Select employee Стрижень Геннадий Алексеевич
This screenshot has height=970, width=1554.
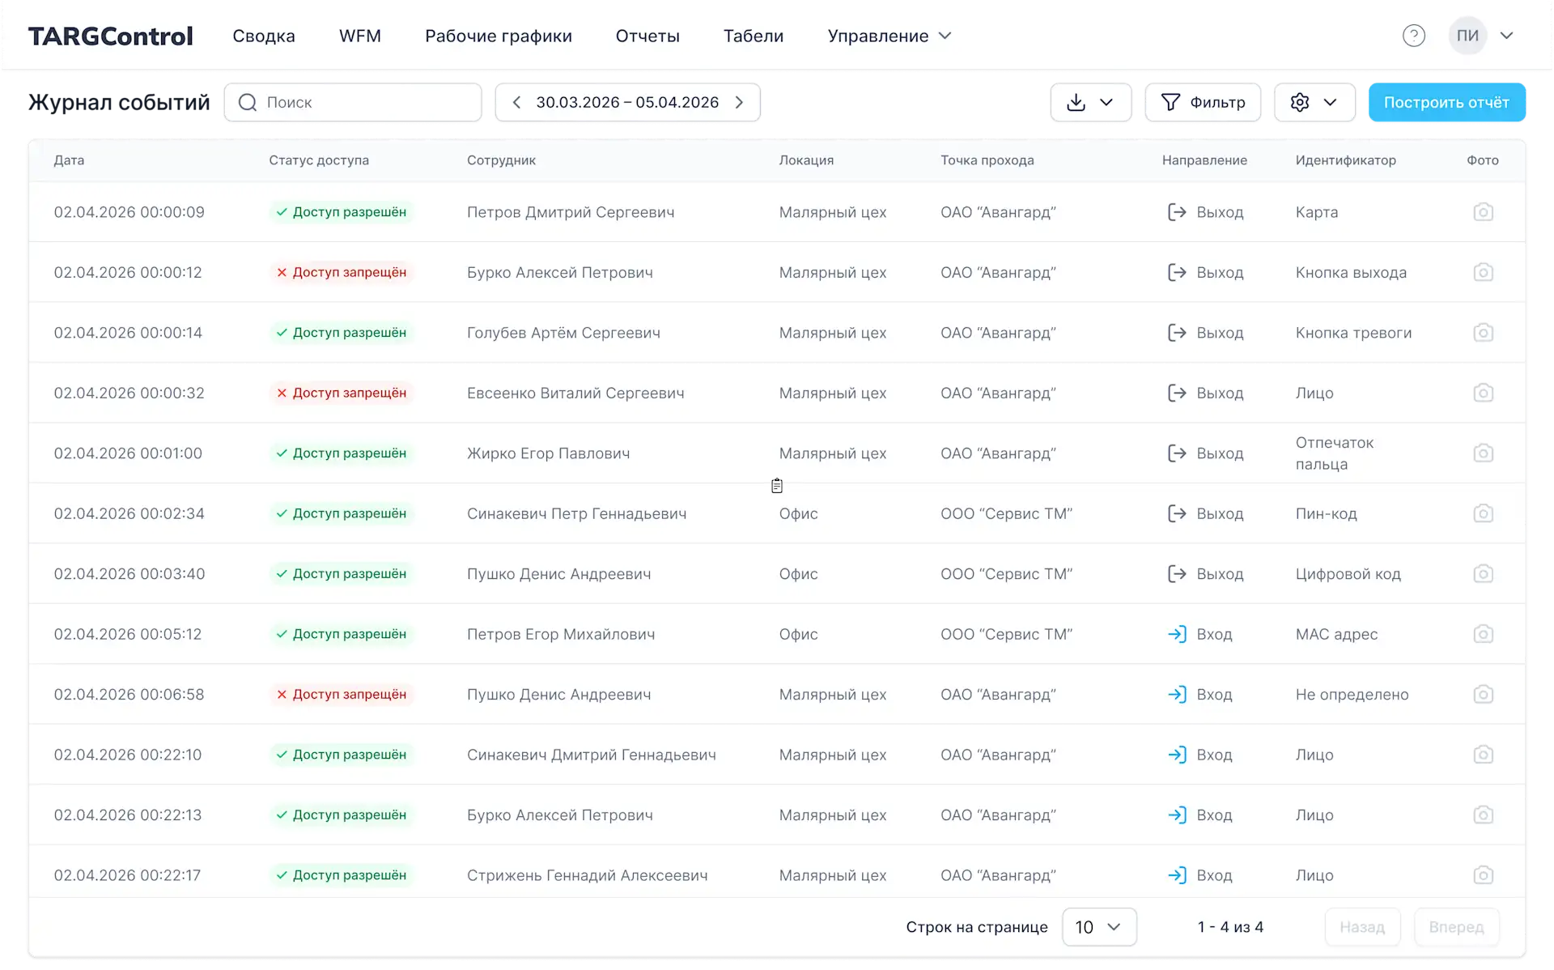587,875
